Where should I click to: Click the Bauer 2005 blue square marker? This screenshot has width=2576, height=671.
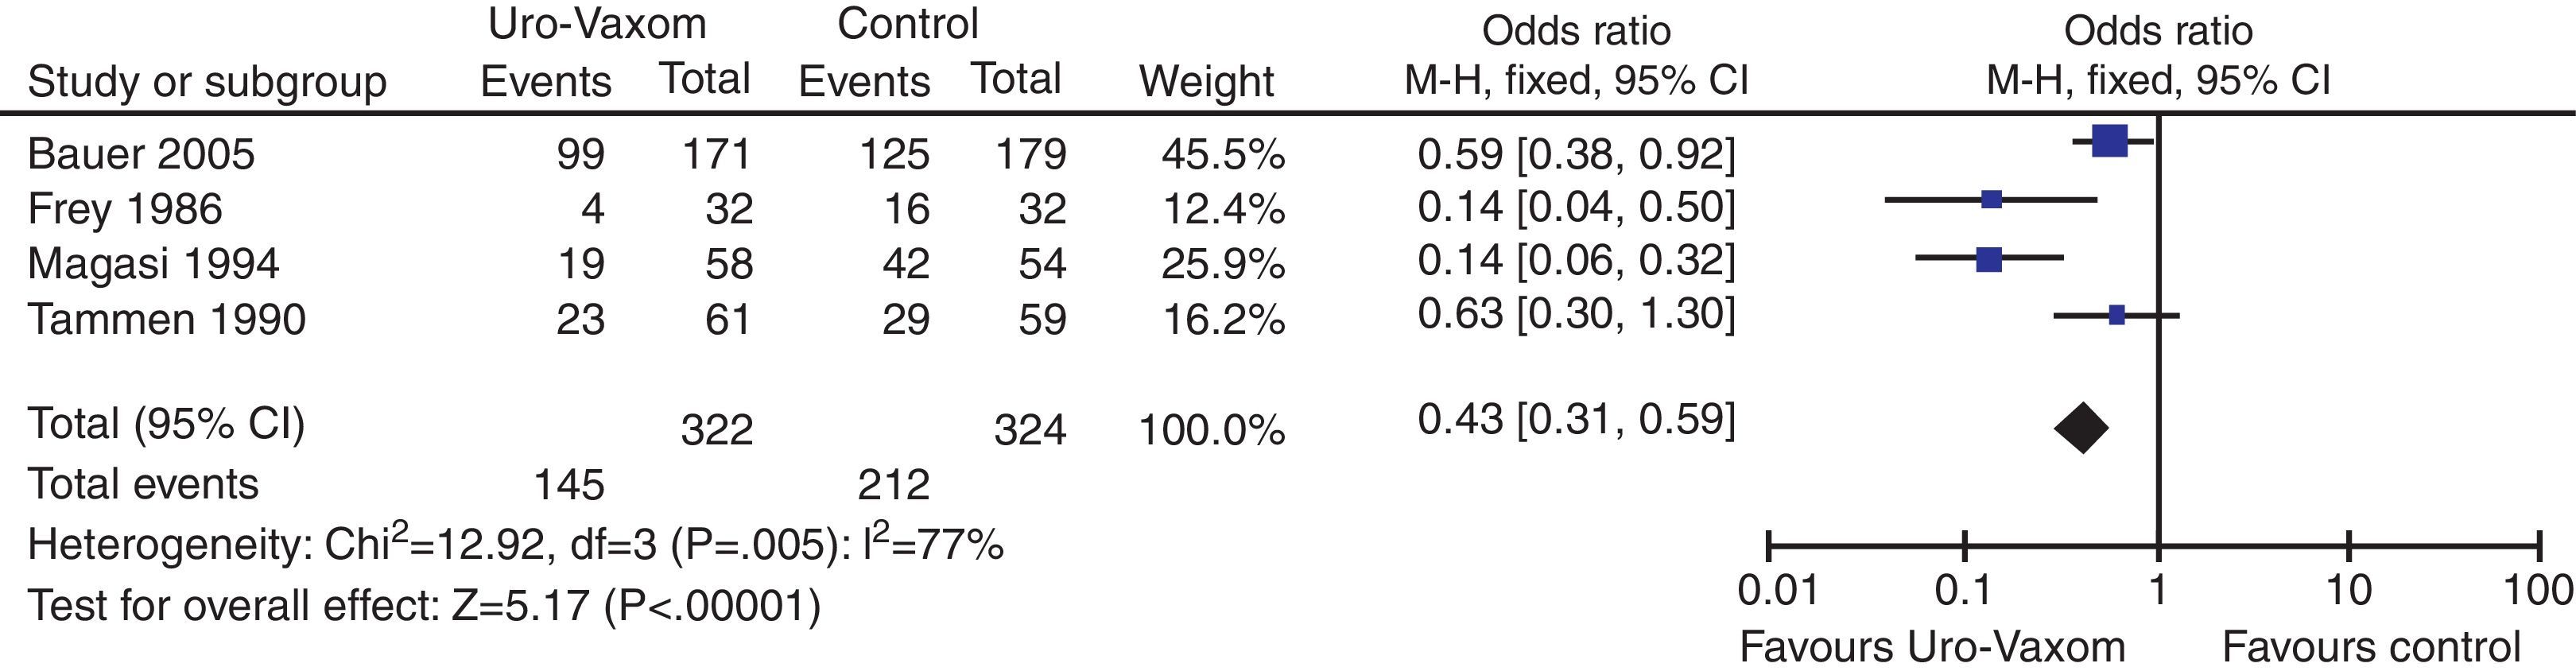(2110, 143)
